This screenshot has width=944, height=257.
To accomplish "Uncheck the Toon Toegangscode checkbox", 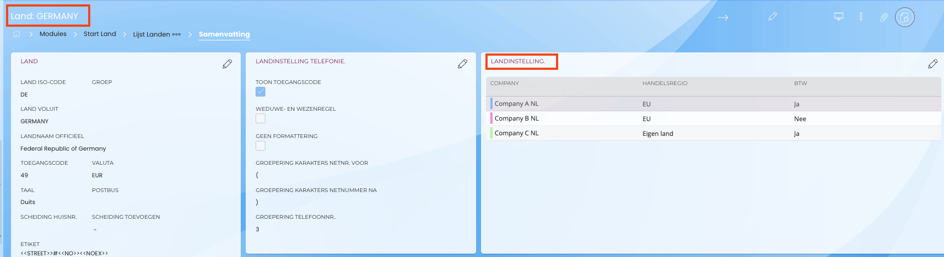I will 260,92.
